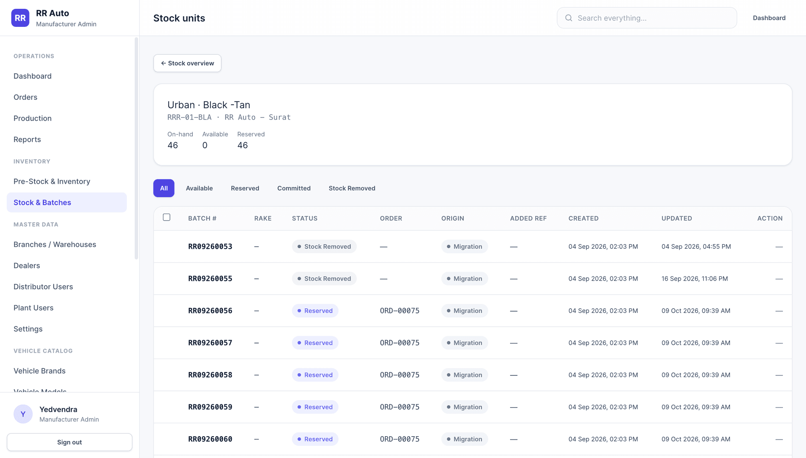806x458 pixels.
Task: Click the Yedvendra avatar icon
Action: (23, 414)
